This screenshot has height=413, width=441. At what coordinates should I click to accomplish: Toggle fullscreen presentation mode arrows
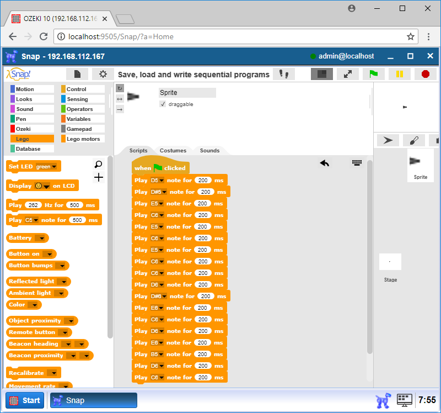348,75
